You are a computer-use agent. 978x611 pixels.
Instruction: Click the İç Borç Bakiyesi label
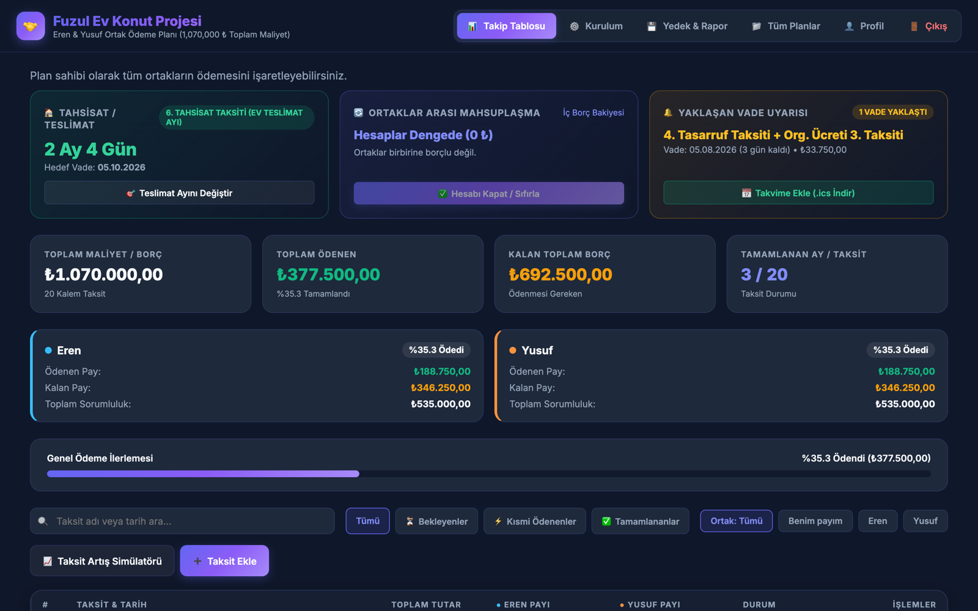[x=593, y=112]
